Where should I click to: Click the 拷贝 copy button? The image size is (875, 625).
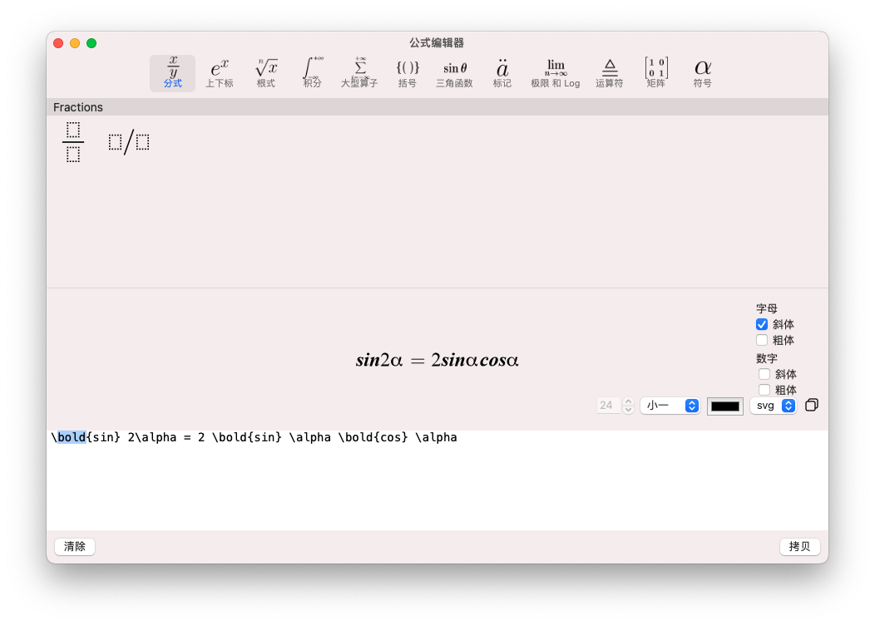click(799, 546)
